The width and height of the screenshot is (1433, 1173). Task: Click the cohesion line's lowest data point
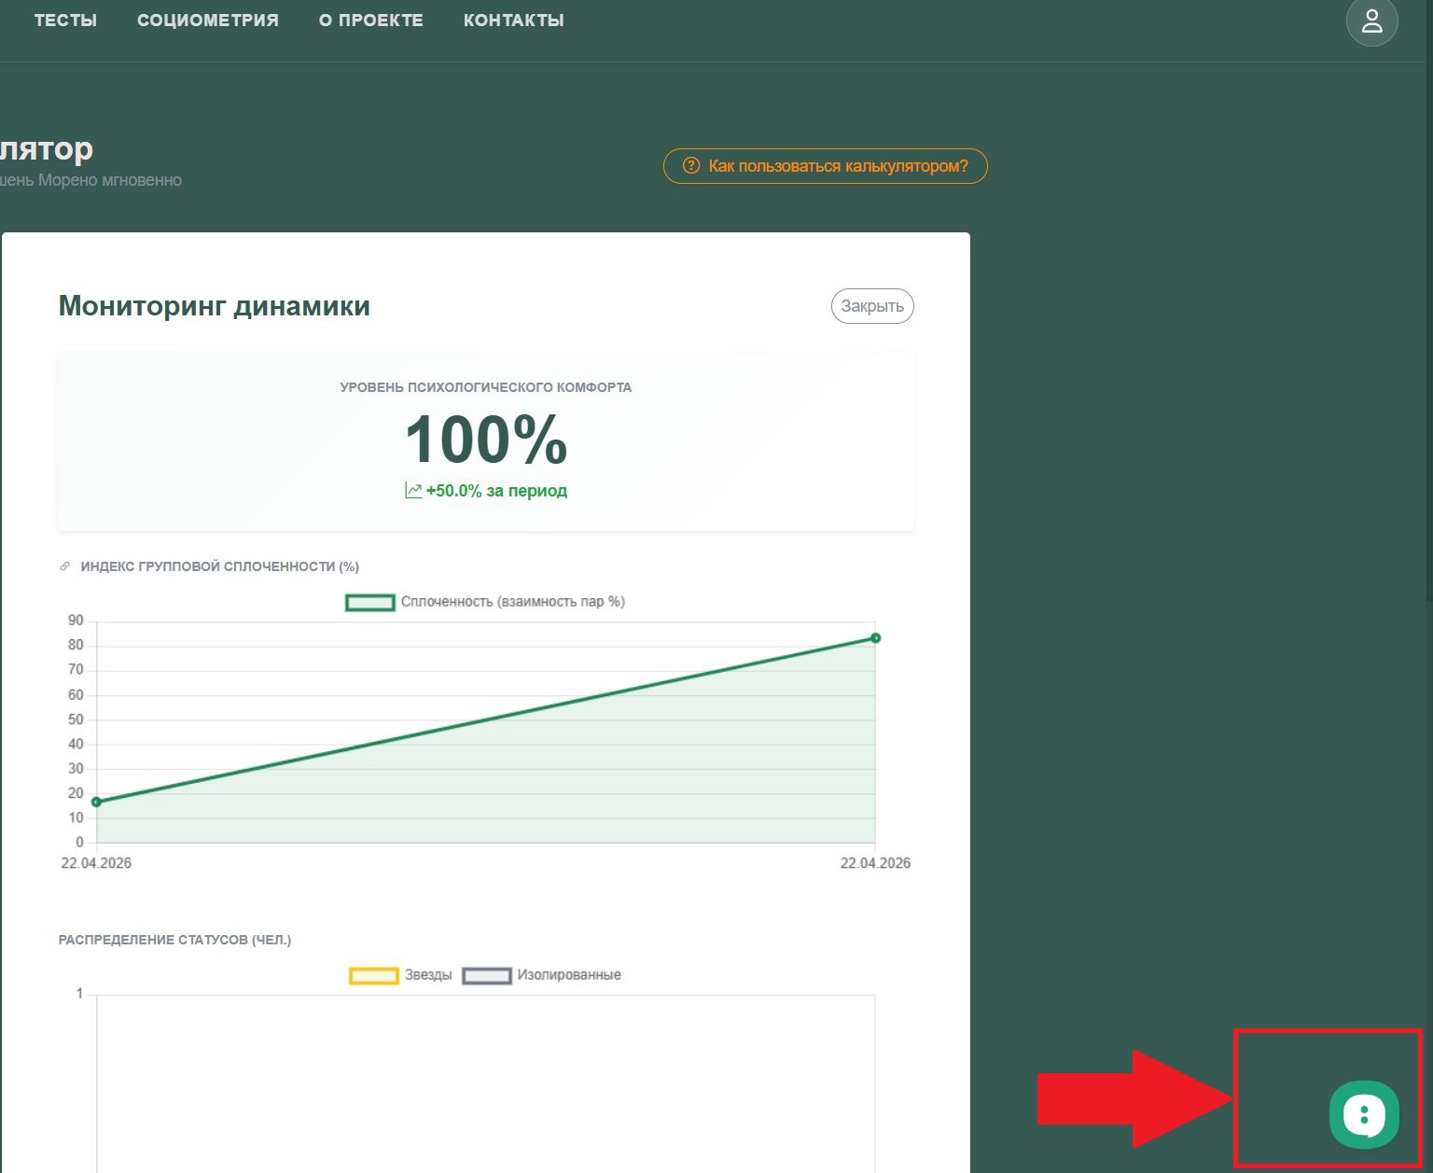96,802
